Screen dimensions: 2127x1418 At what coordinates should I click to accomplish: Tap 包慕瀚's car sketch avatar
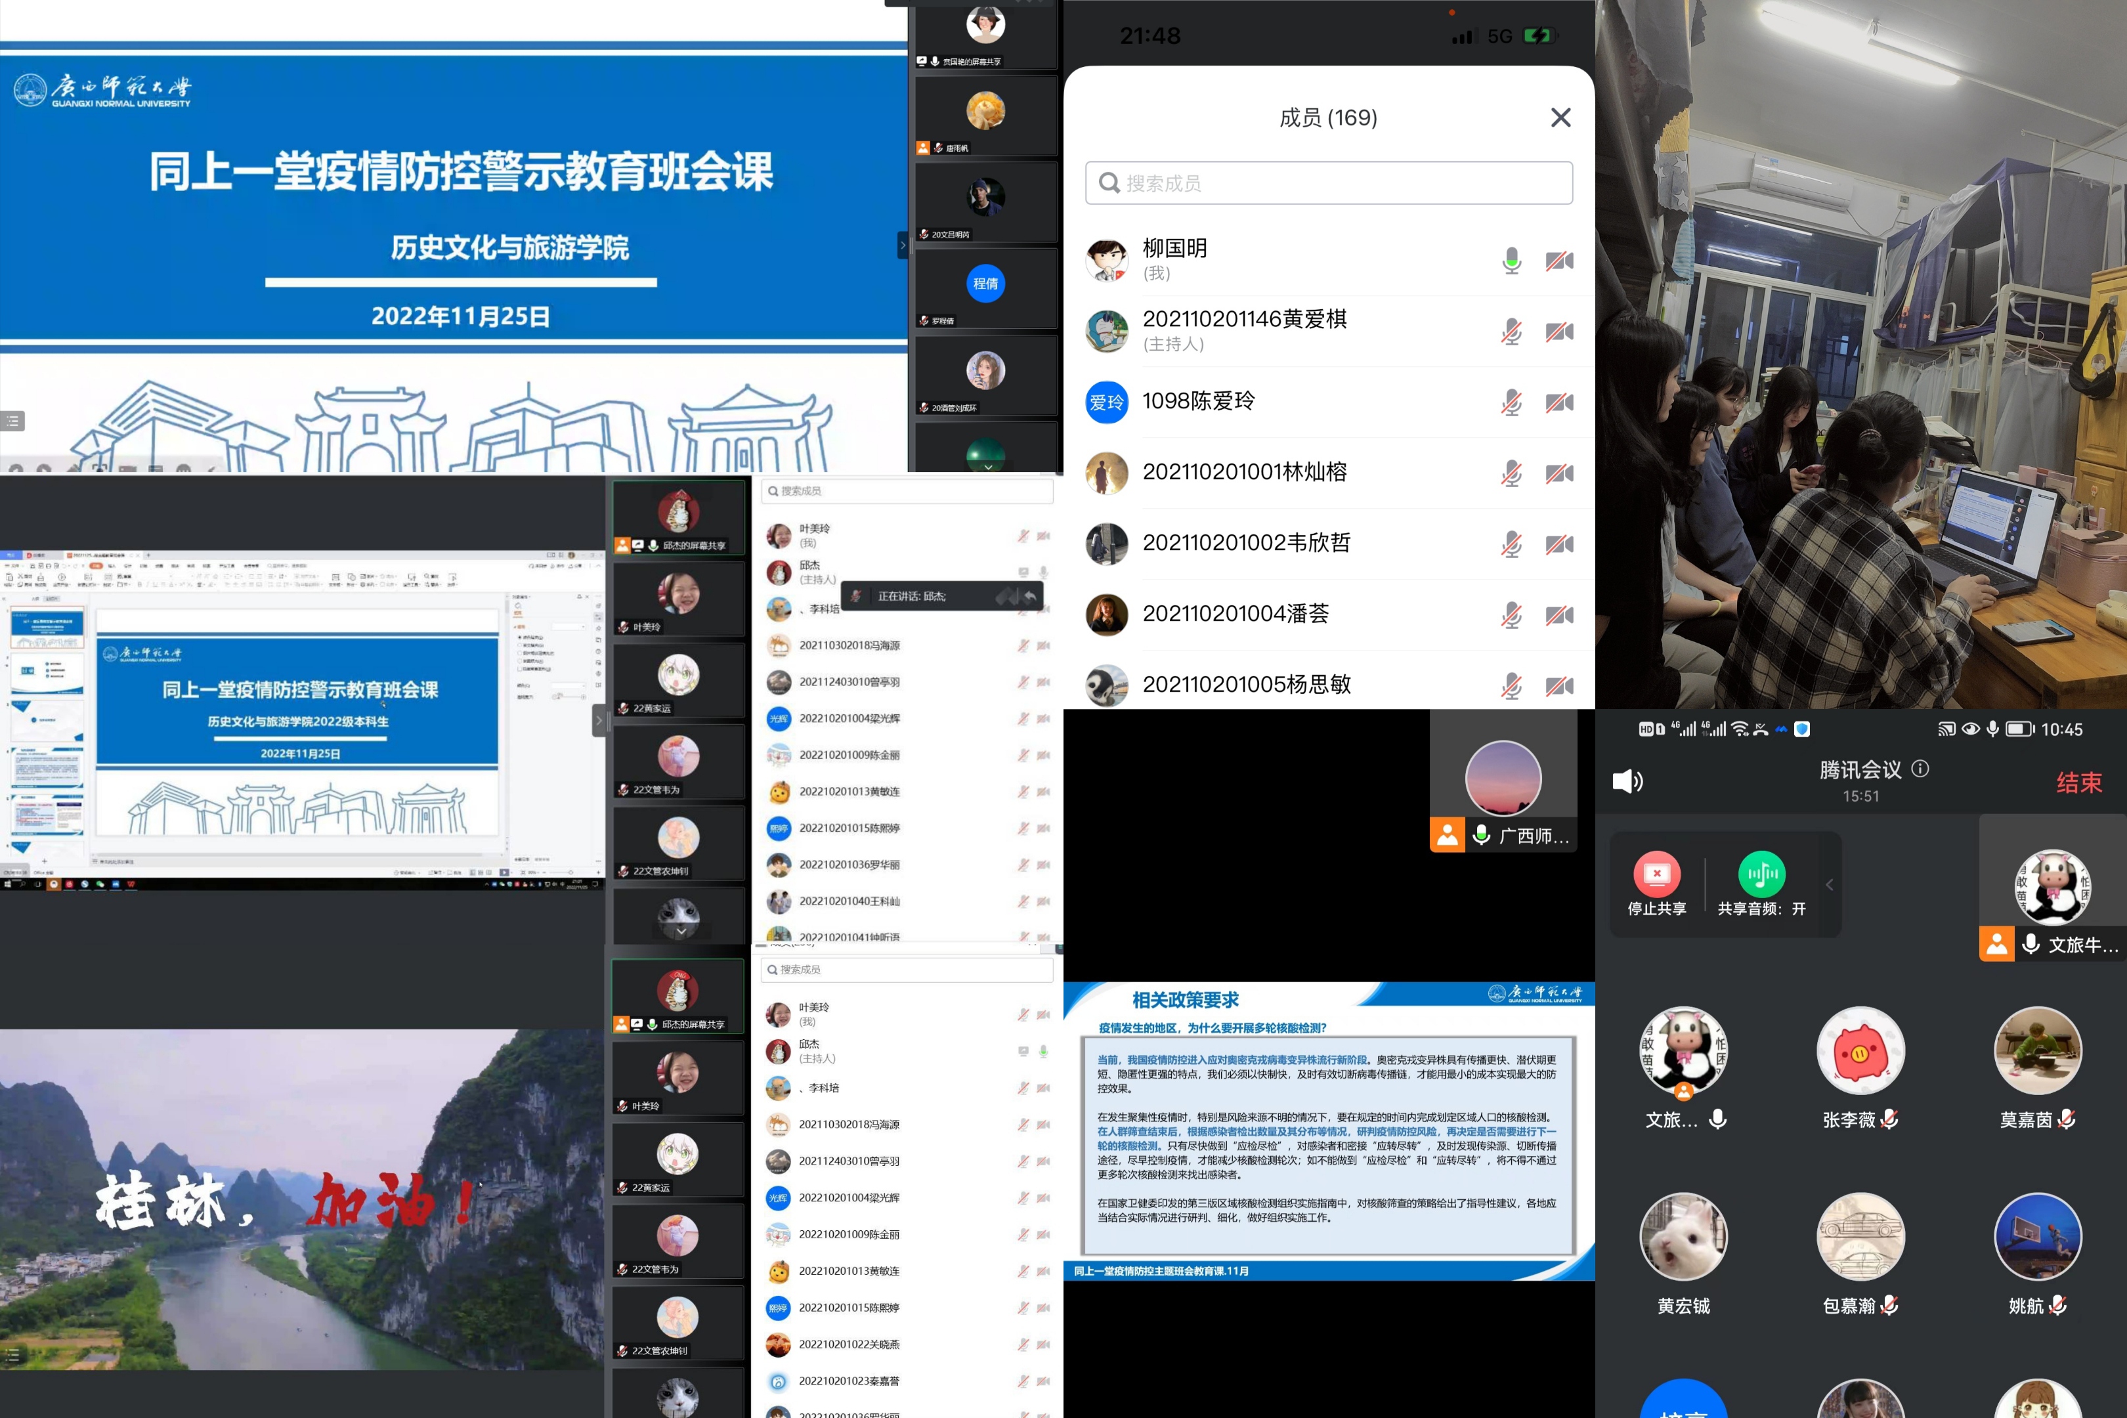1860,1237
